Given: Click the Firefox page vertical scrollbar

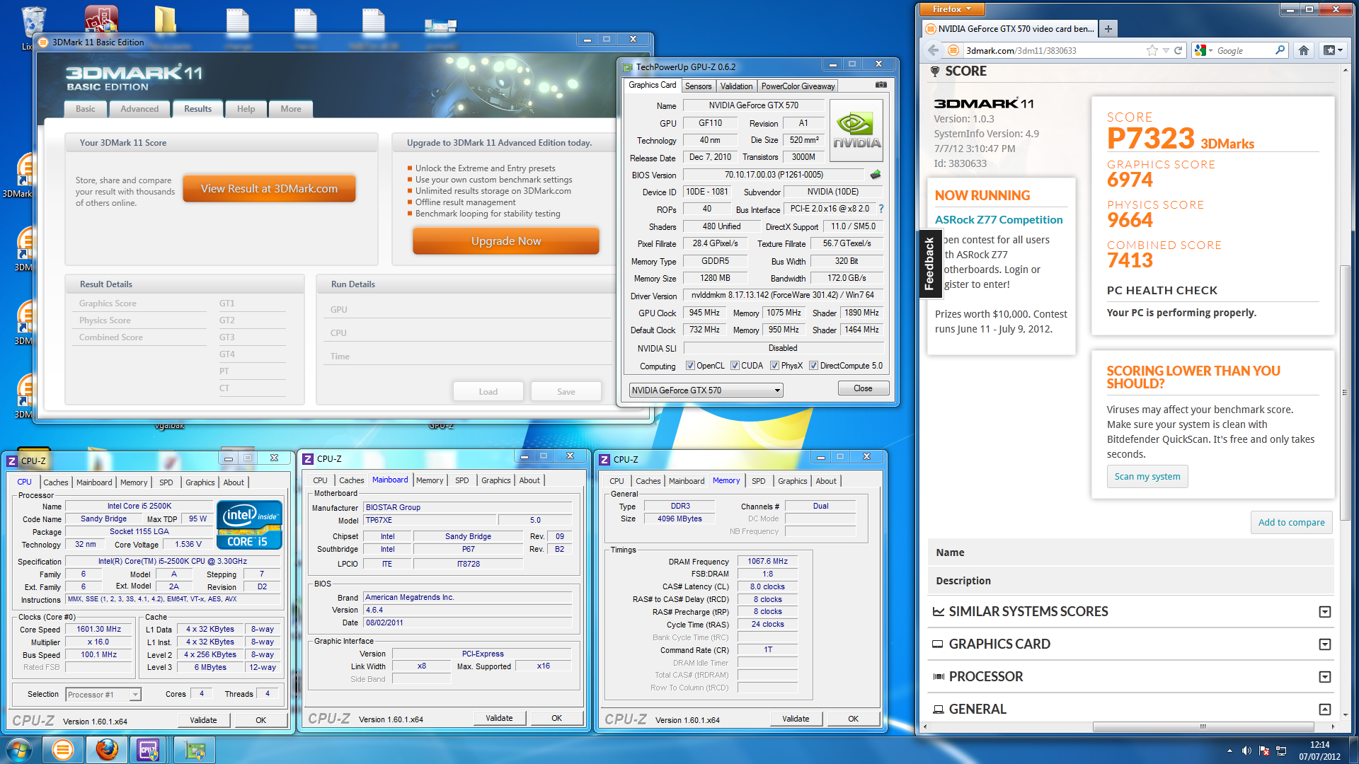Looking at the screenshot, I should [x=1345, y=392].
